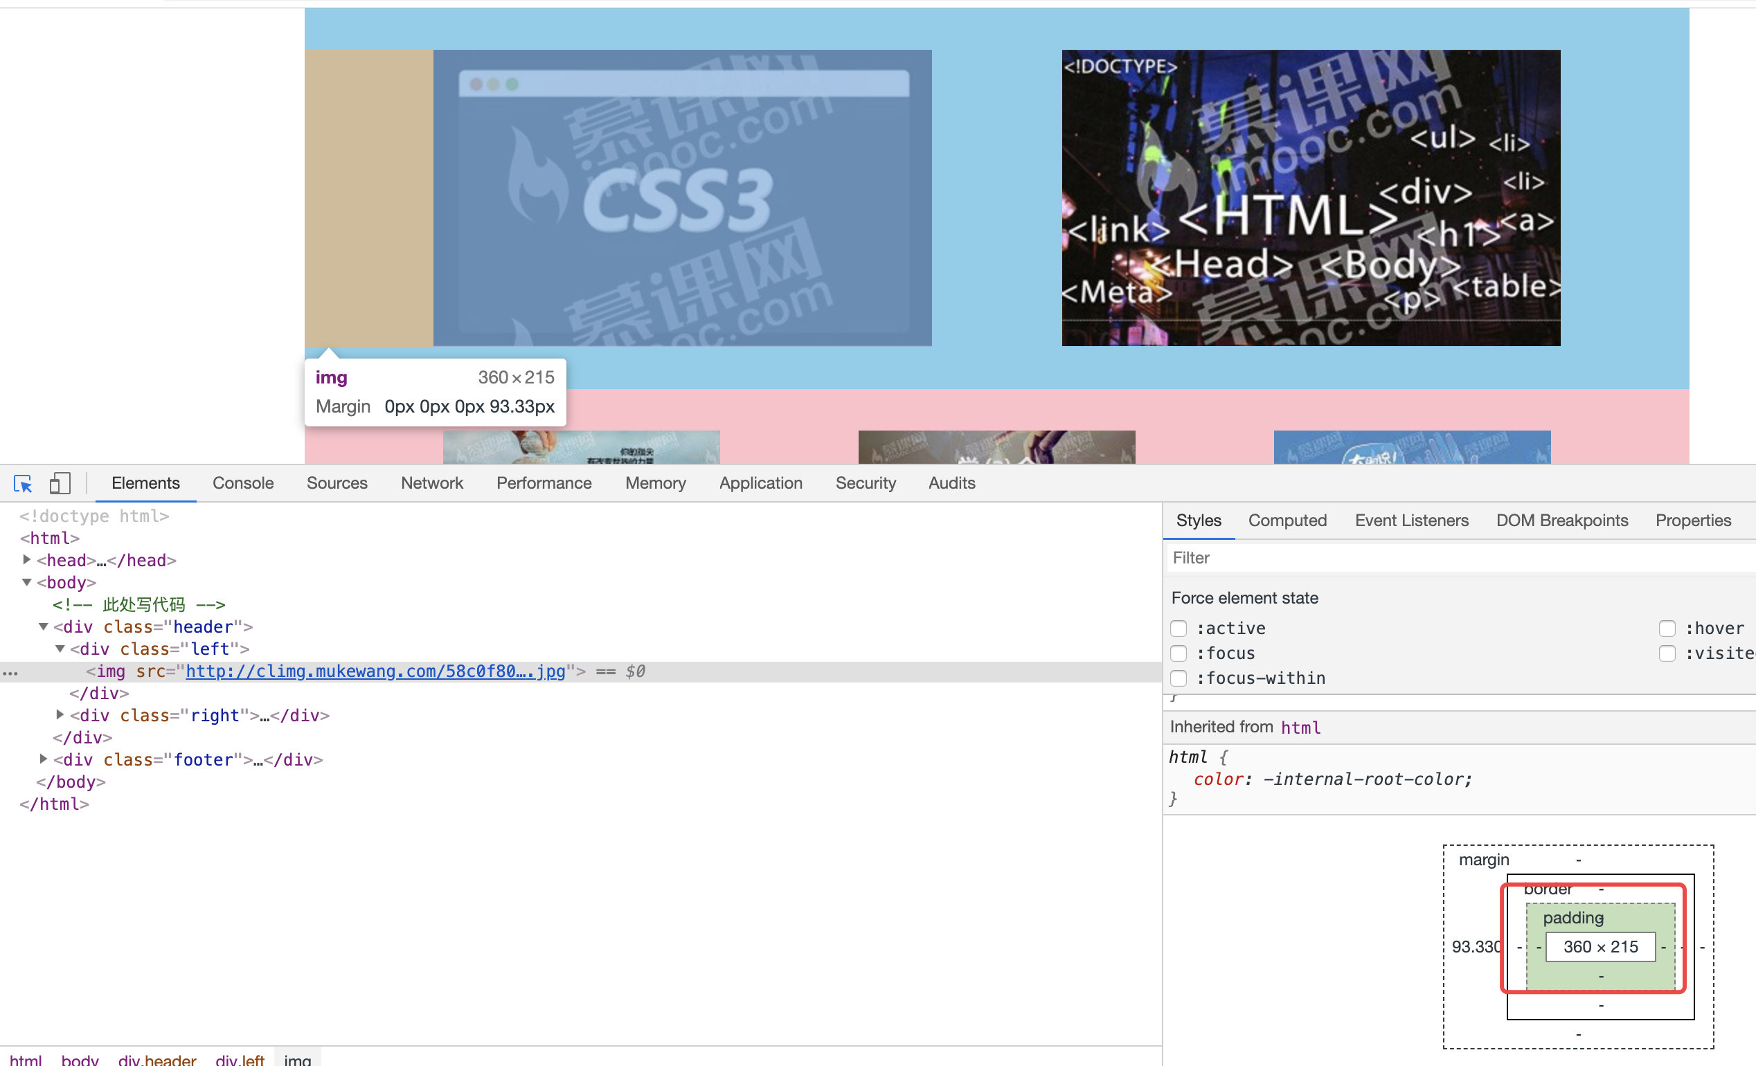Image resolution: width=1756 pixels, height=1066 pixels.
Task: Open the Network panel tab
Action: [432, 483]
